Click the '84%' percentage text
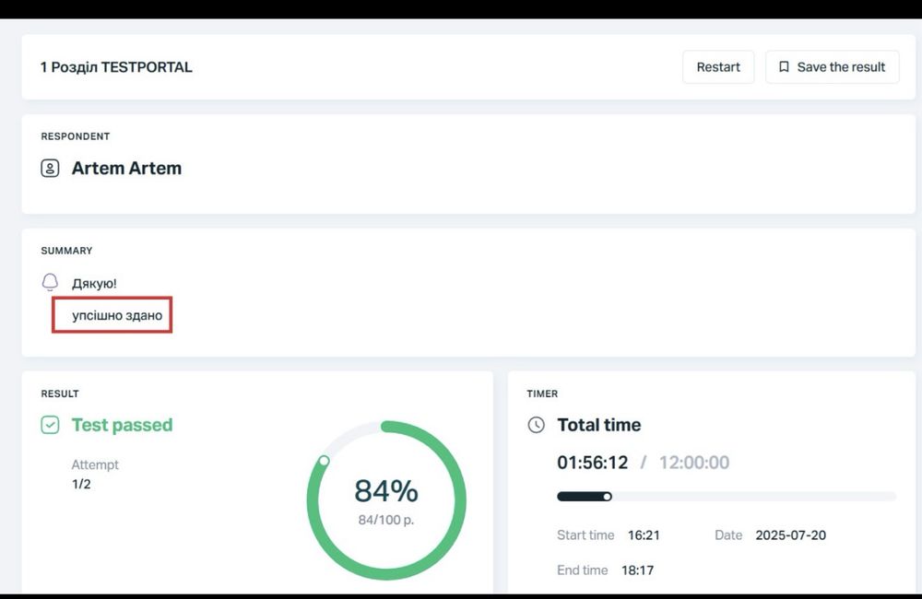Screen dimensions: 922x599 point(386,491)
